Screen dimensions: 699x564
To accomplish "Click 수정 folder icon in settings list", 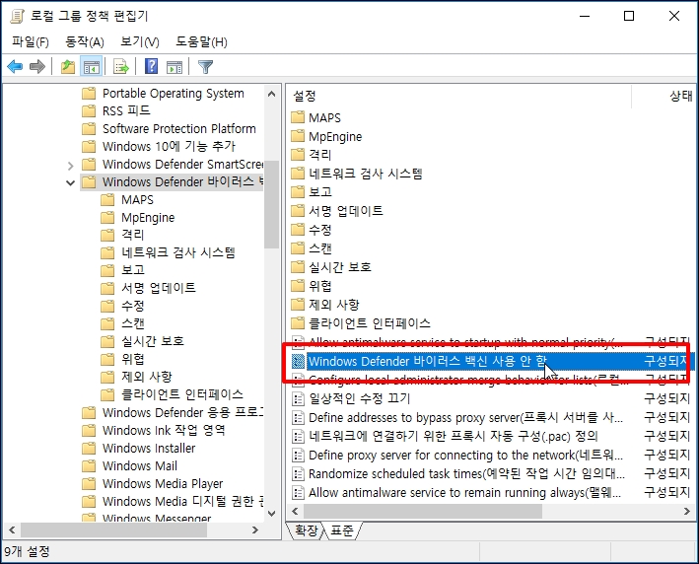I will tap(298, 230).
